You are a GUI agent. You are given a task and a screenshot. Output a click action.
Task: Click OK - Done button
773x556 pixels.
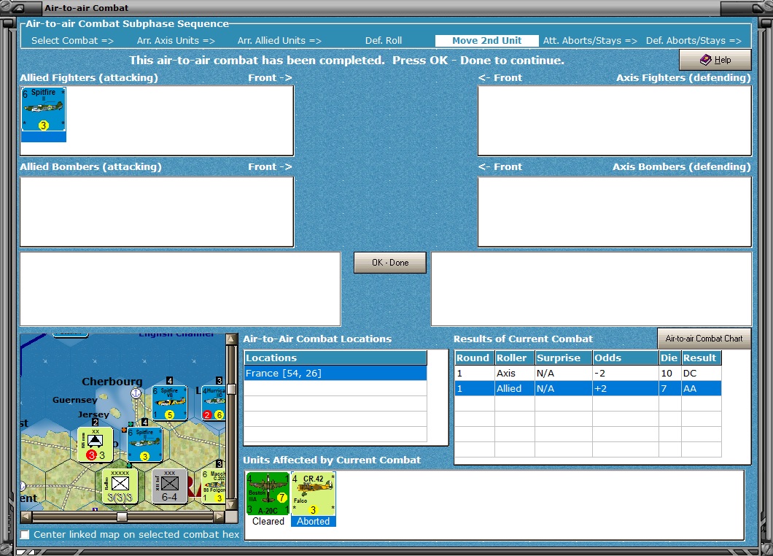tap(390, 263)
